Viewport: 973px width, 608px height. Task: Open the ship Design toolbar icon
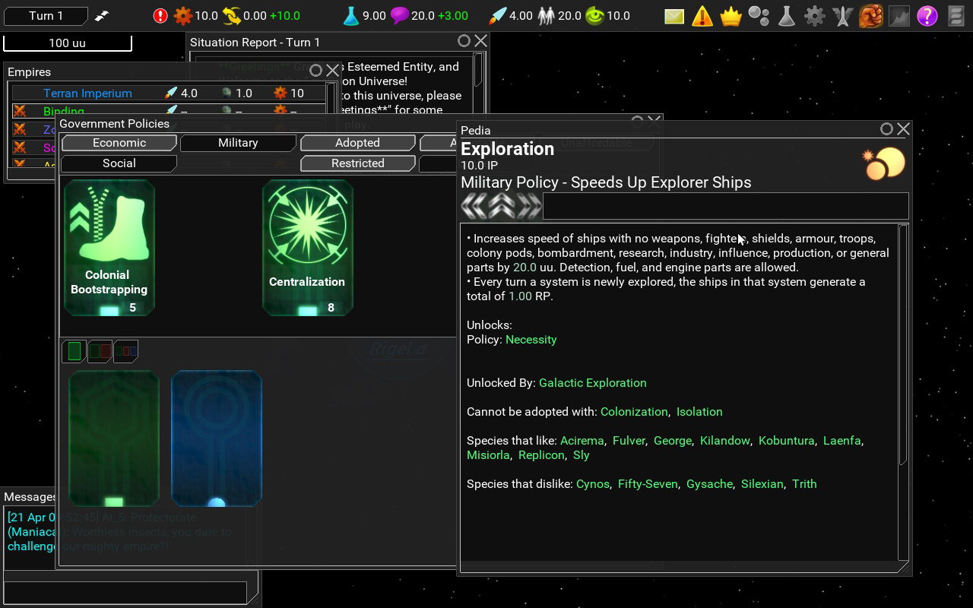click(843, 15)
